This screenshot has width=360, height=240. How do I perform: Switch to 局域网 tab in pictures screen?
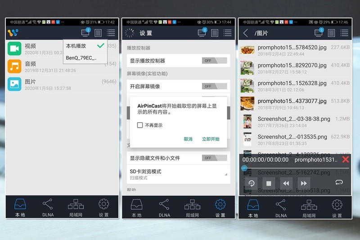coord(309,209)
